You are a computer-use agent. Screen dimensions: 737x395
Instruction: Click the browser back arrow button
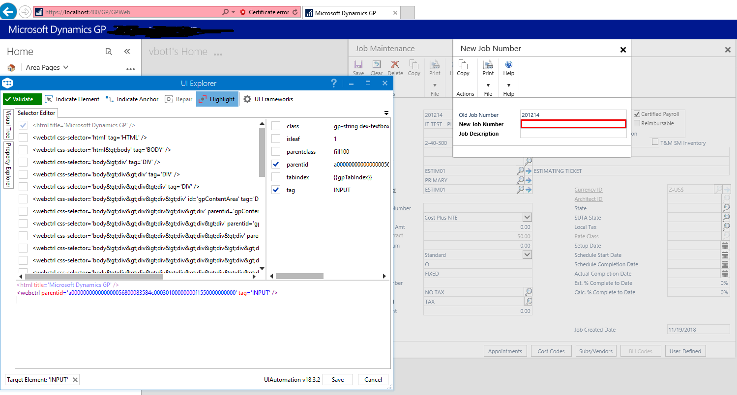8,11
